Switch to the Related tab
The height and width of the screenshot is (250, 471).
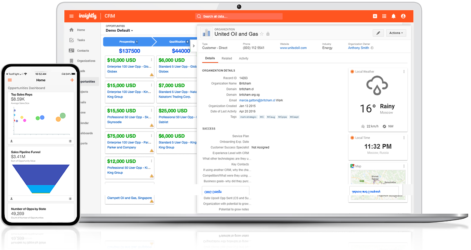(227, 58)
